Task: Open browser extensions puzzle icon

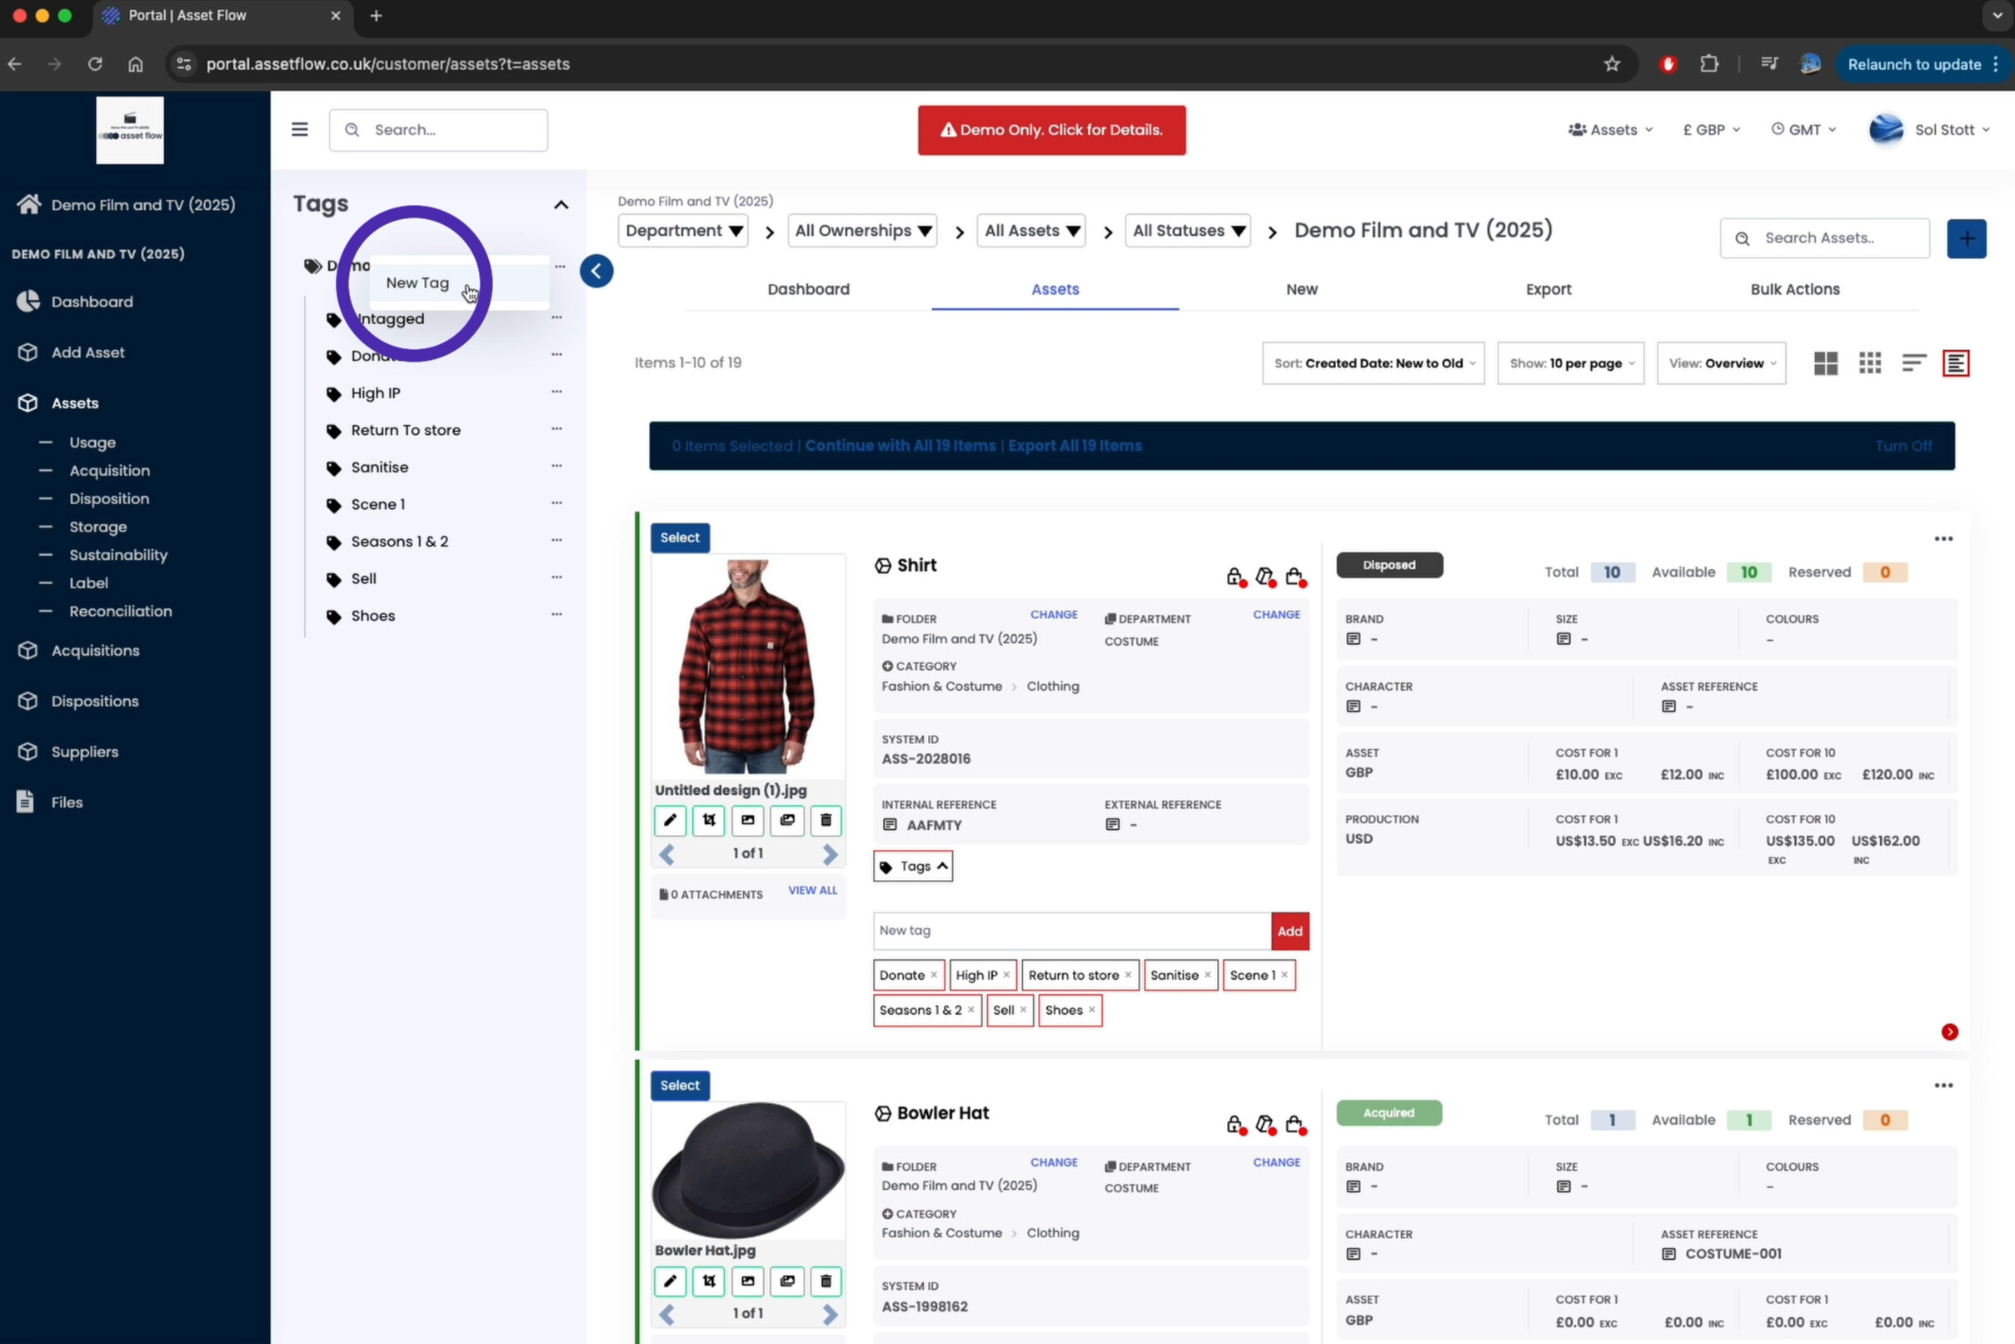Action: tap(1709, 64)
